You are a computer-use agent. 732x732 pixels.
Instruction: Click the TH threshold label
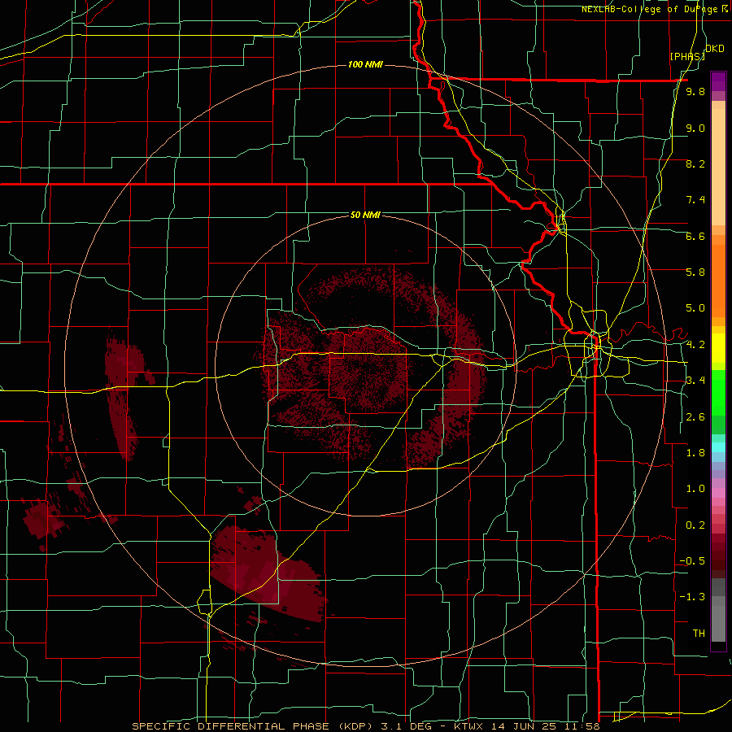[699, 634]
